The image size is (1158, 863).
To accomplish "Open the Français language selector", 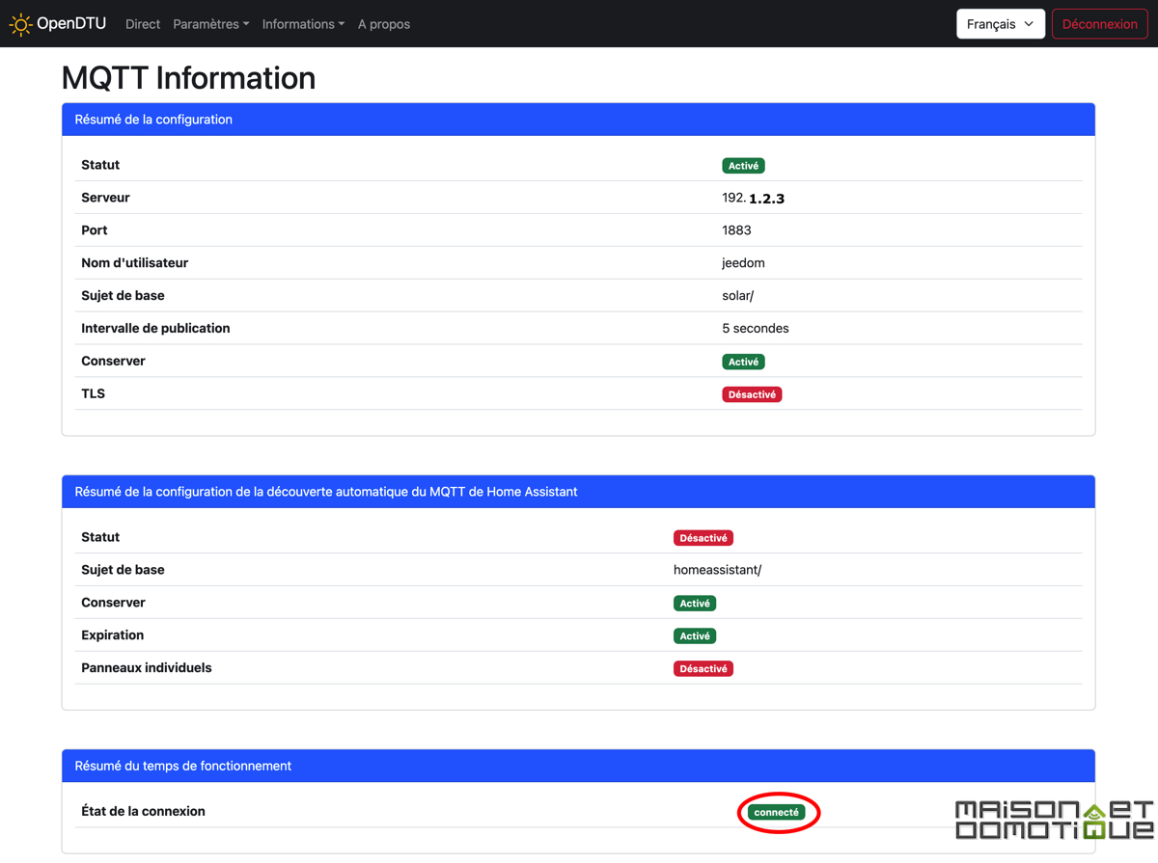I will [x=1001, y=24].
